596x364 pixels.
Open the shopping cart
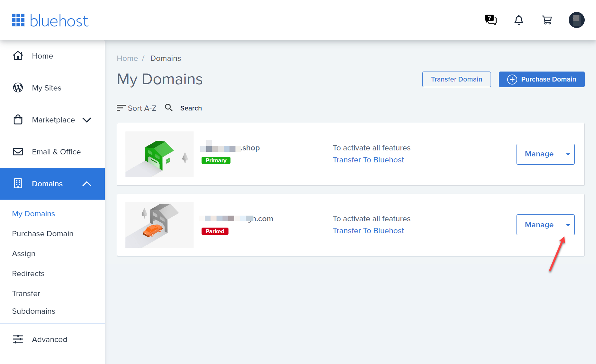547,20
